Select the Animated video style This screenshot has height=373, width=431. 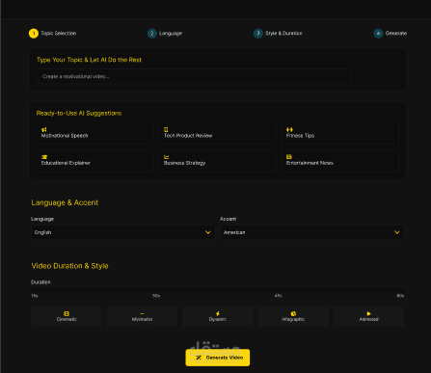(368, 316)
